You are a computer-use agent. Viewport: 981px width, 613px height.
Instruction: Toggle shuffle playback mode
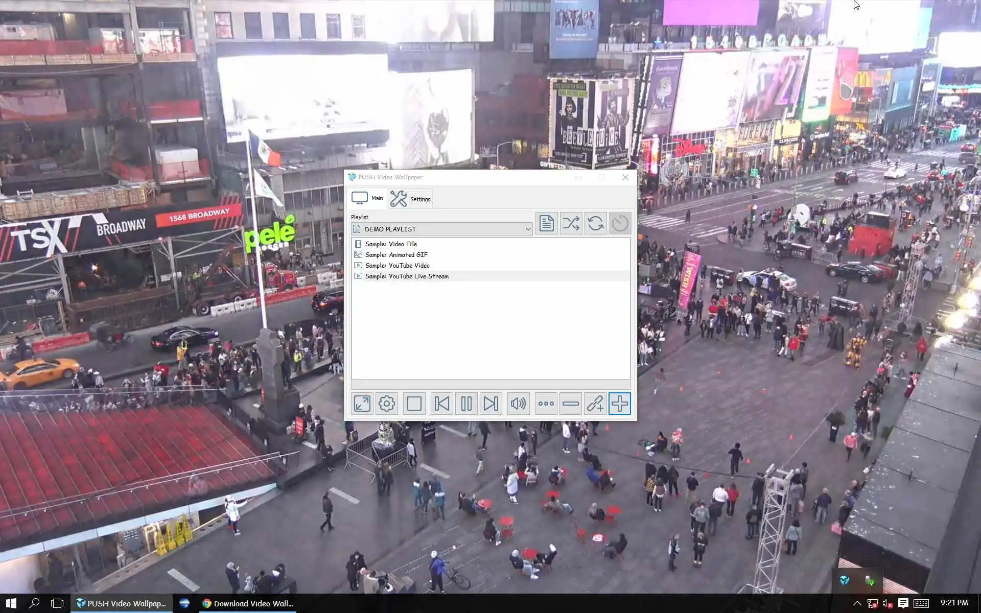point(571,223)
